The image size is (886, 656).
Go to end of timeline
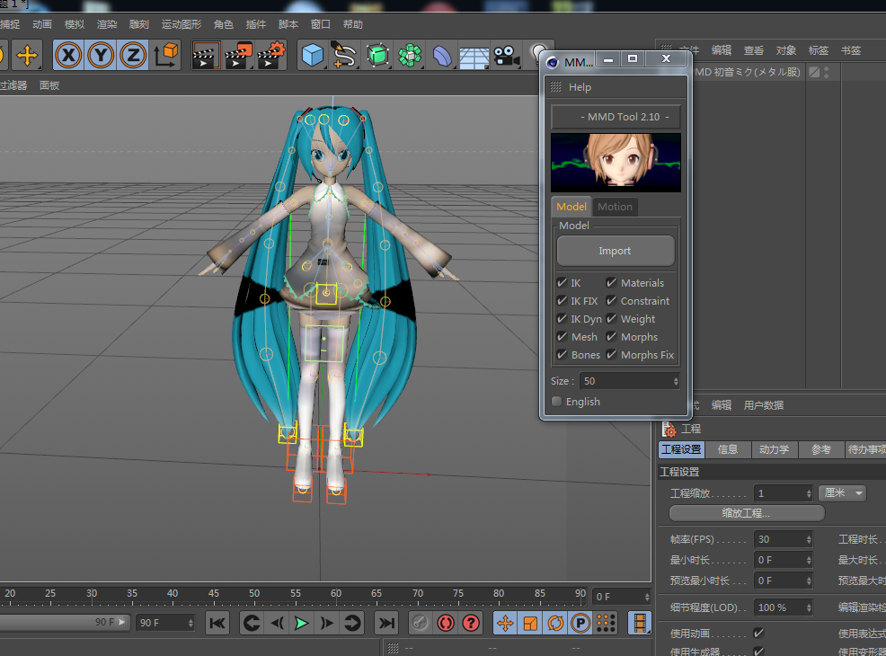tap(386, 623)
